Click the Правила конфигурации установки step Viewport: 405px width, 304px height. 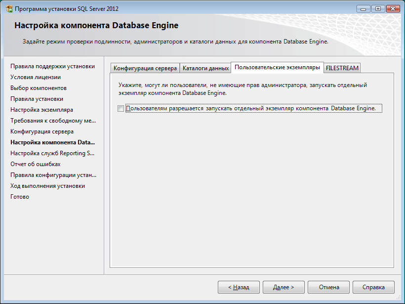click(53, 175)
